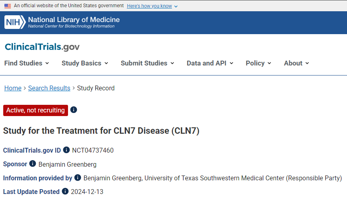Go to Home breadcrumb link
Viewport: 347px width, 200px height.
[x=13, y=88]
